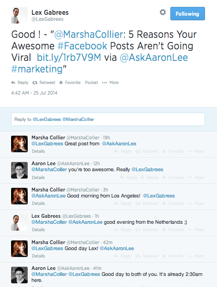Open @AskAaronLee mention in Marsha's 19h reply

pyautogui.click(x=119, y=143)
